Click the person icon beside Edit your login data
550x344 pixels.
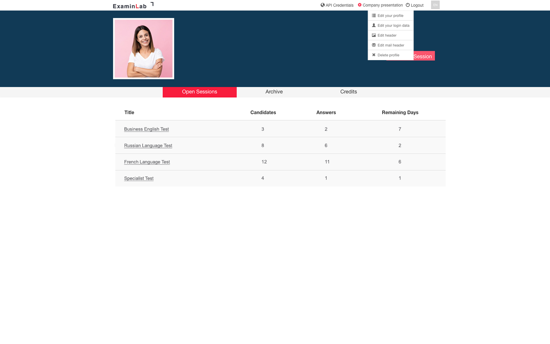point(374,25)
